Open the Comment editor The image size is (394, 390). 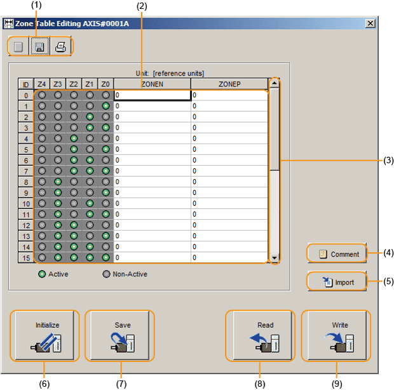coord(337,253)
